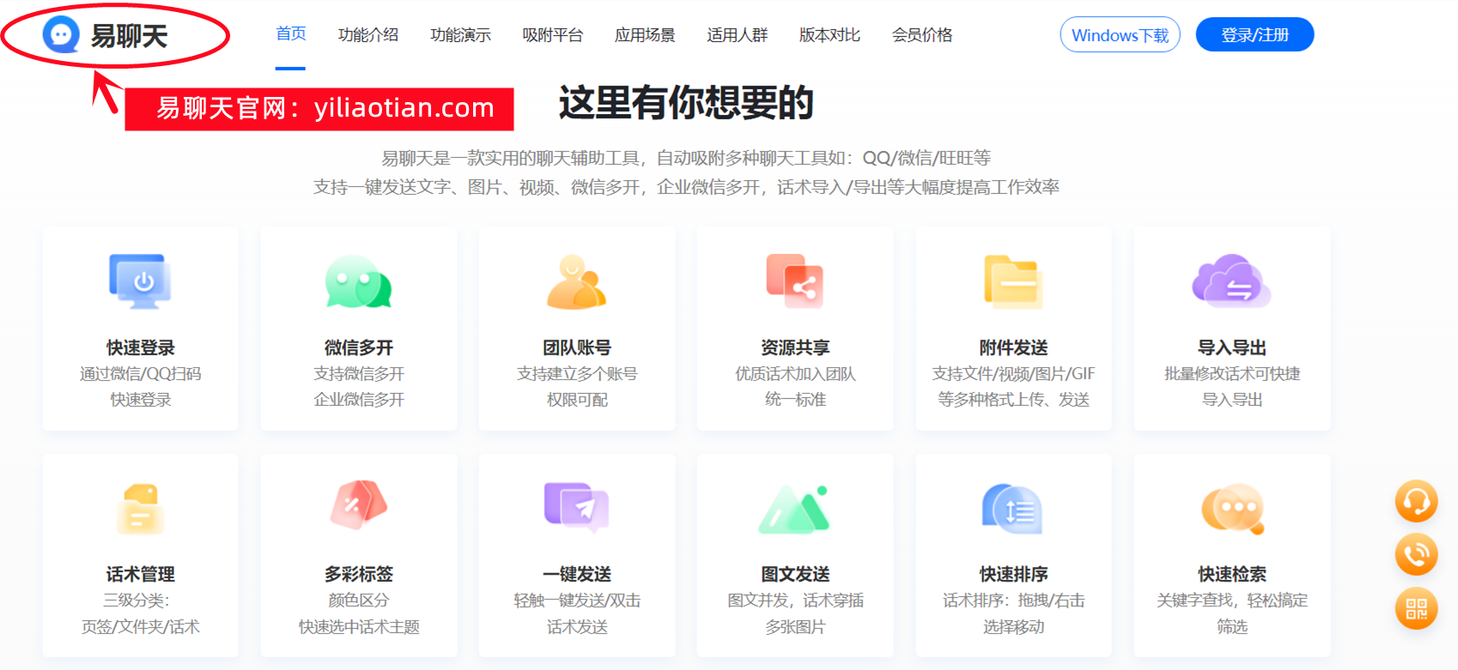The image size is (1458, 670).
Task: Go to 会员价格 in the navigation
Action: point(922,35)
